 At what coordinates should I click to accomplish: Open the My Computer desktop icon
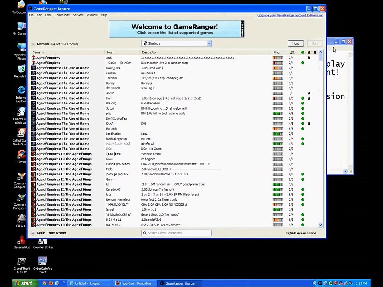pyautogui.click(x=21, y=28)
